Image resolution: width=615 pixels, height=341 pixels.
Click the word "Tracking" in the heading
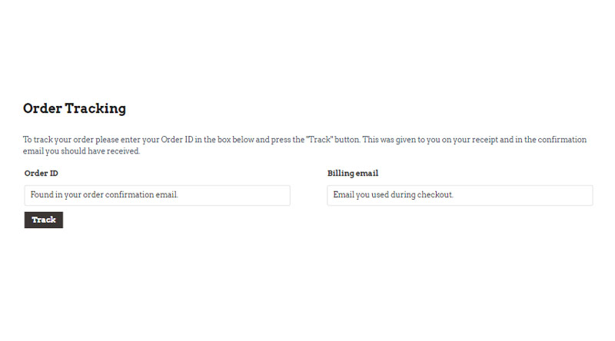tap(95, 108)
